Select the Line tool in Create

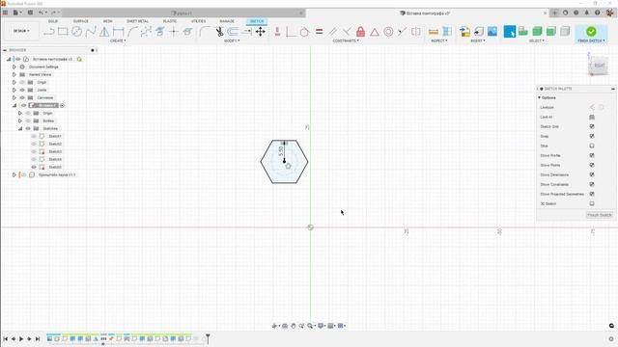[49, 32]
